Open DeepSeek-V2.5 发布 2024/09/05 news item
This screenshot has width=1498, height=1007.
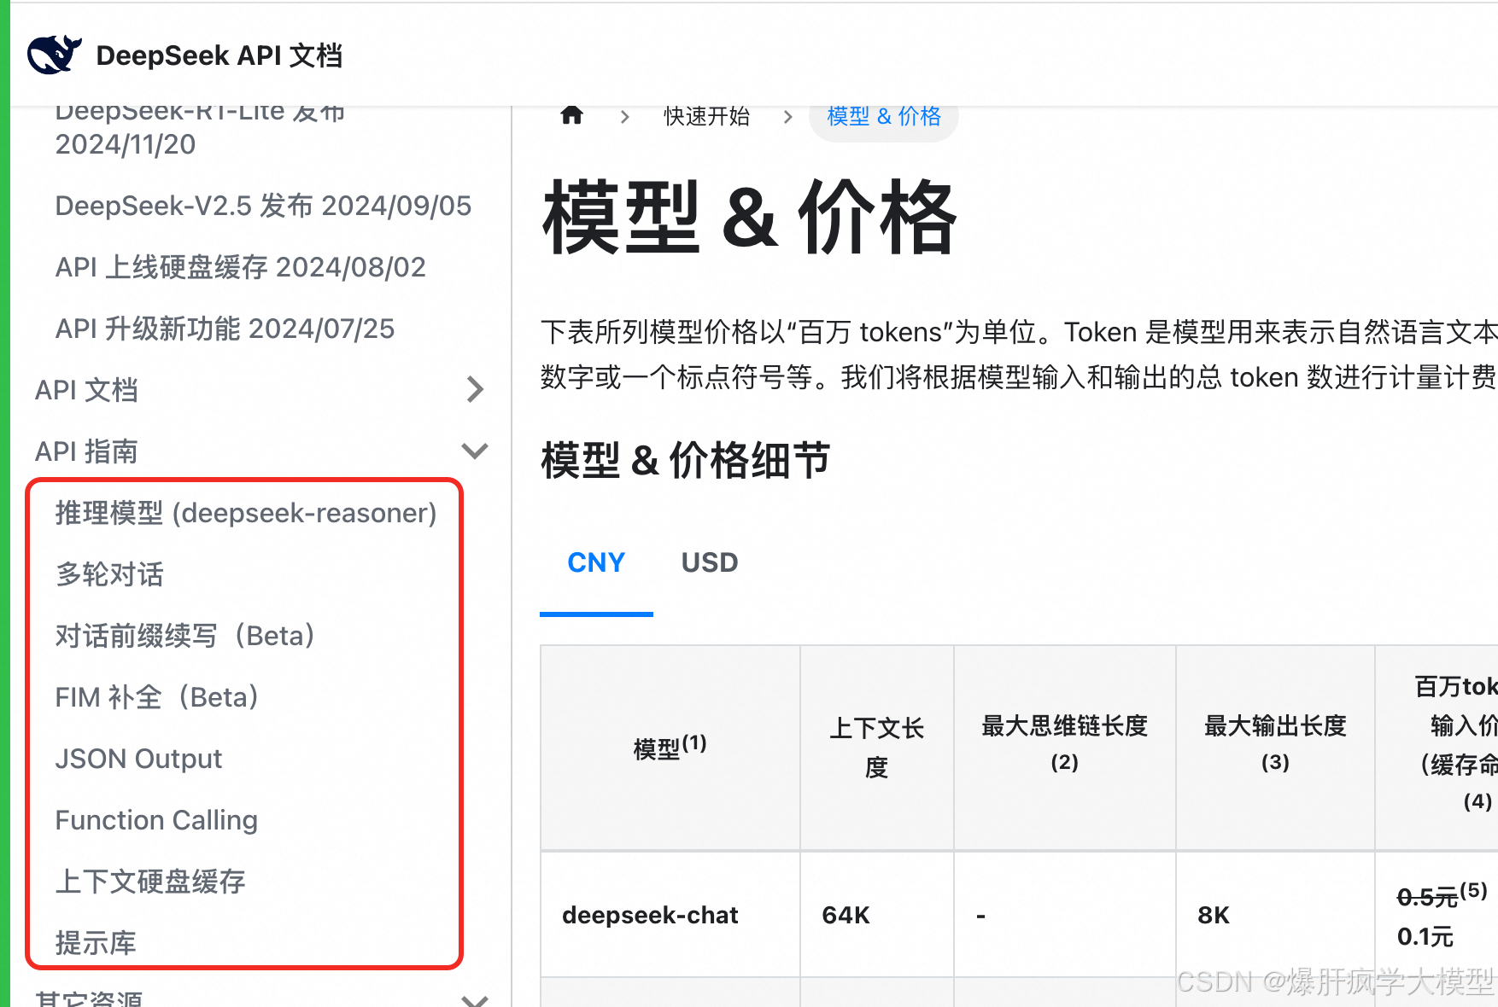263,206
